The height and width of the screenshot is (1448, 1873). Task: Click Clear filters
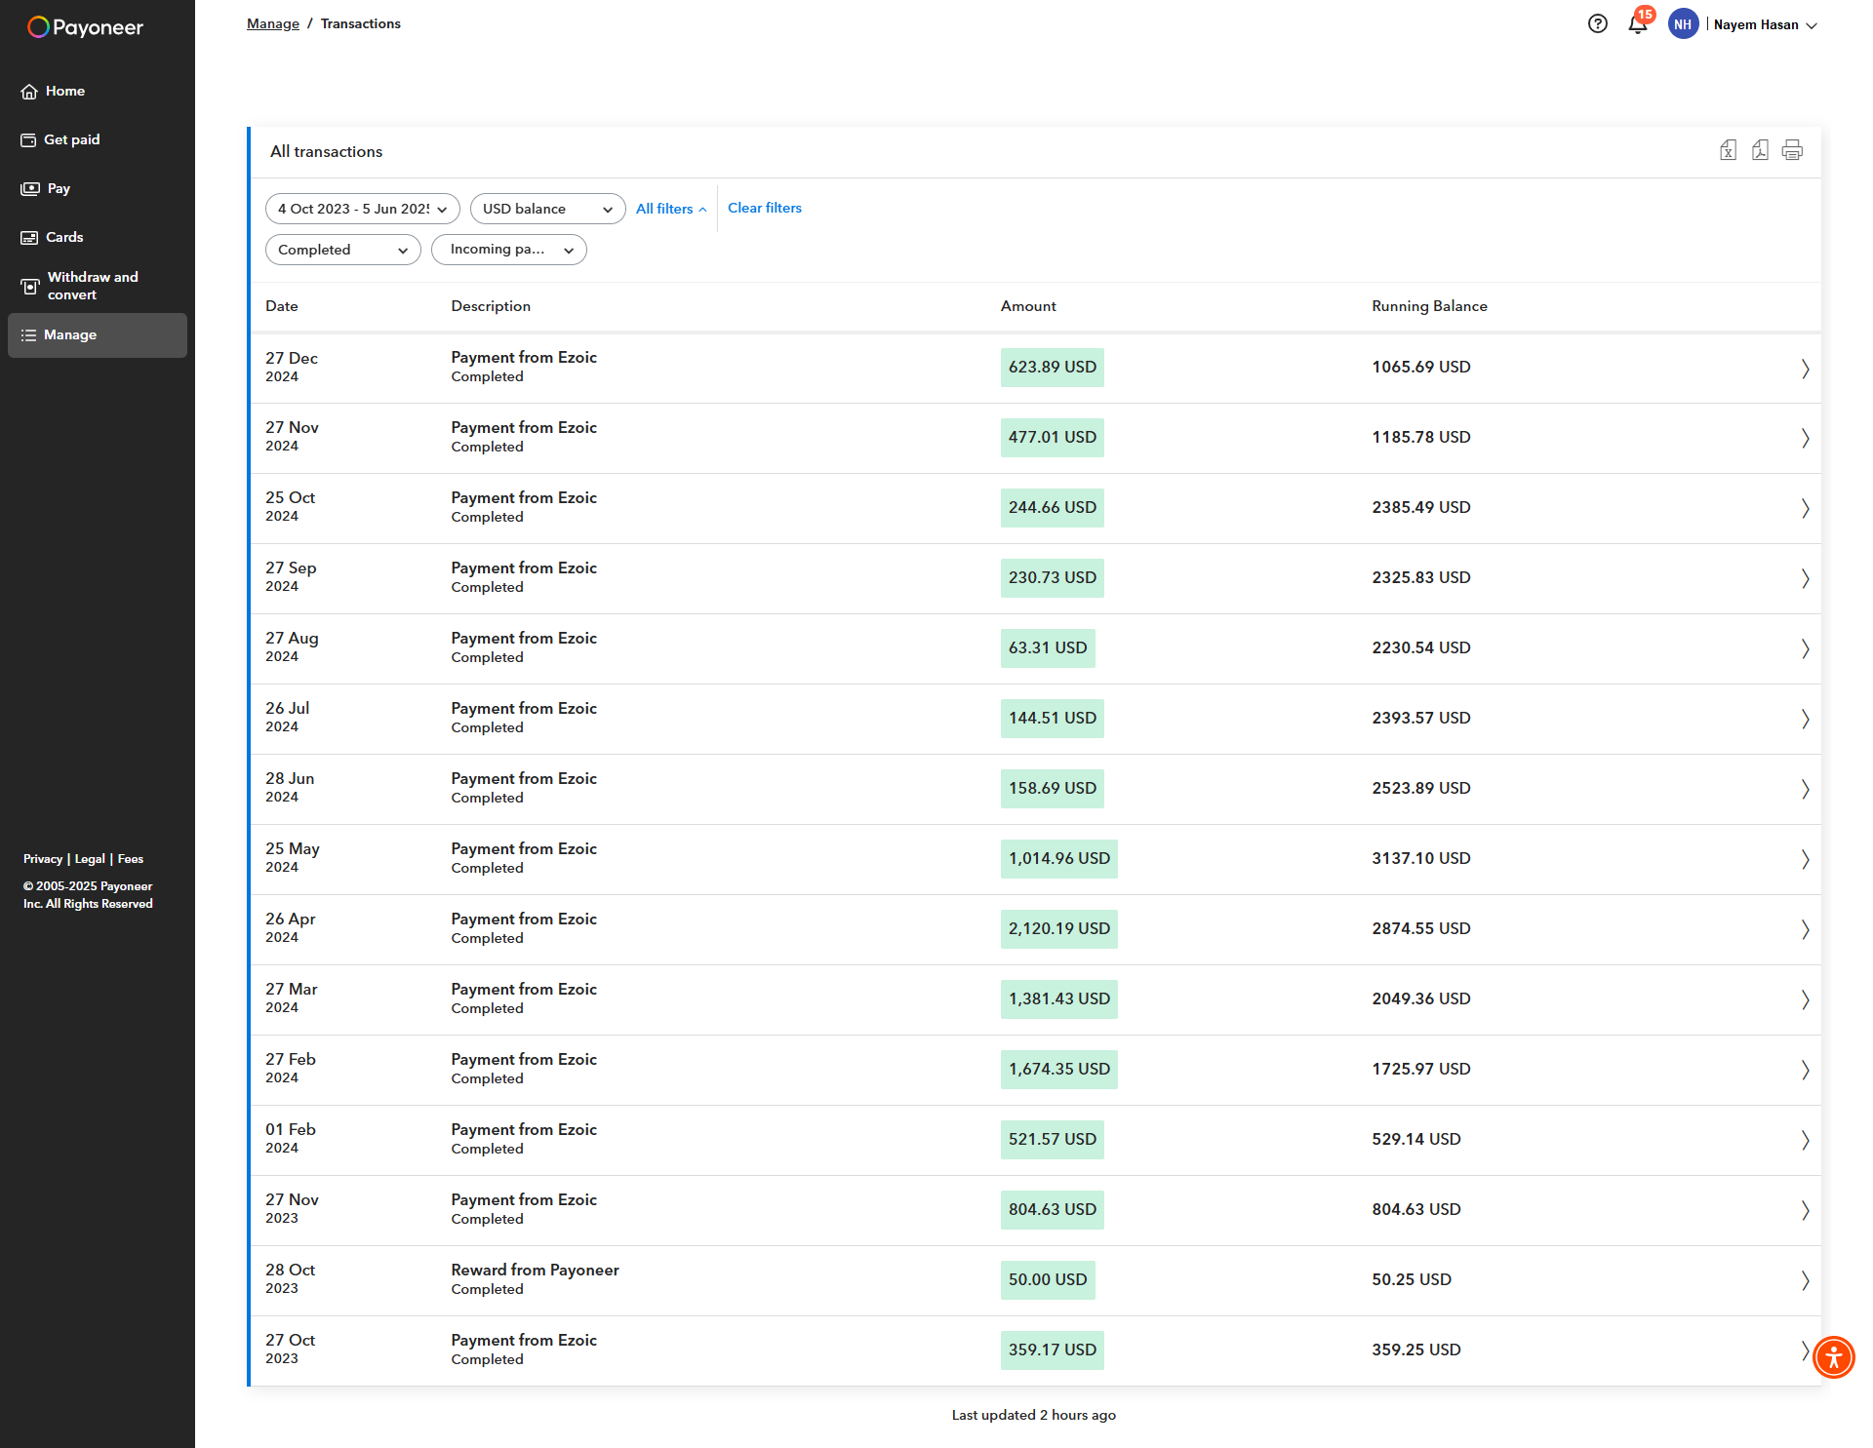click(x=764, y=208)
